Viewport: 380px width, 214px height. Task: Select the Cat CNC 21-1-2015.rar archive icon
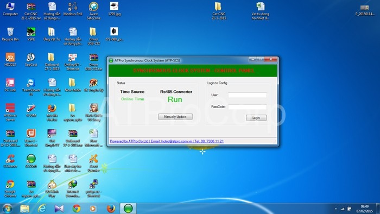point(31,11)
